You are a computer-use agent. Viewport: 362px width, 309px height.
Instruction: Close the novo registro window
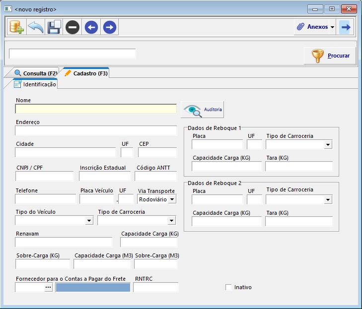[x=349, y=9]
